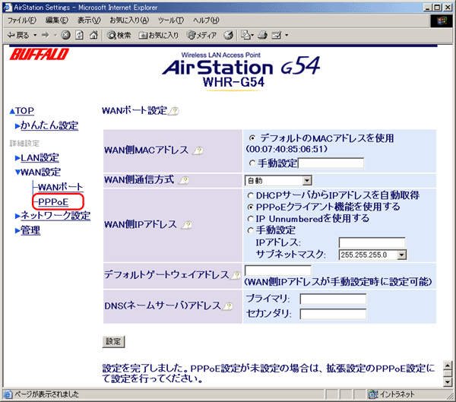Open the PPPoE link in sidebar

click(x=53, y=201)
